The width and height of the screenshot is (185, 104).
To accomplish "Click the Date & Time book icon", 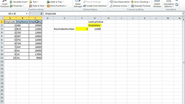I will click(x=31, y=6).
